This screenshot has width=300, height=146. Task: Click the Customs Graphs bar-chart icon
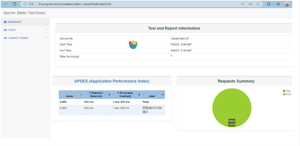click(x=5, y=38)
